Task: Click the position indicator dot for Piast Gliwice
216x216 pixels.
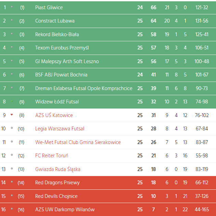Action: coord(12,7)
